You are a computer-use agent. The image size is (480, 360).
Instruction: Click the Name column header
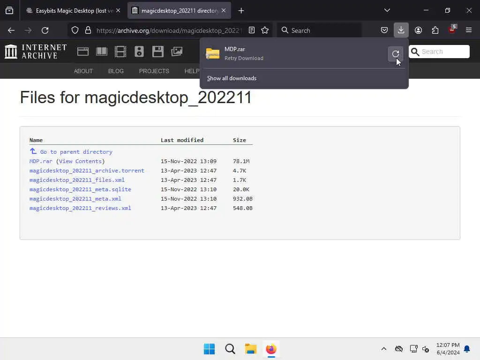36,140
